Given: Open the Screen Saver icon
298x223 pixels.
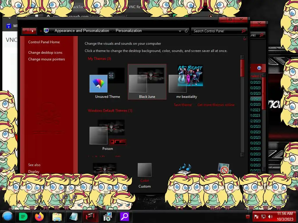Looking at the screenshot, I should 224,168.
